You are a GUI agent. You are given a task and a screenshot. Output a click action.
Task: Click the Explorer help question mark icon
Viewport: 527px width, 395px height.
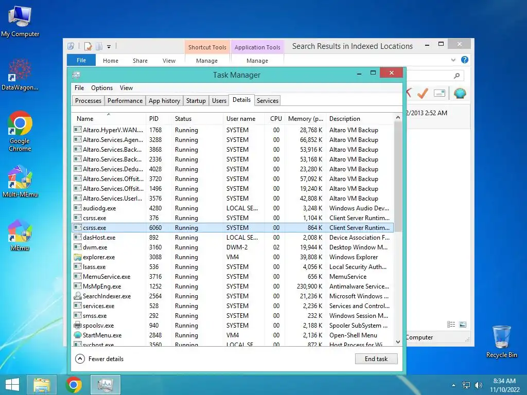[465, 60]
